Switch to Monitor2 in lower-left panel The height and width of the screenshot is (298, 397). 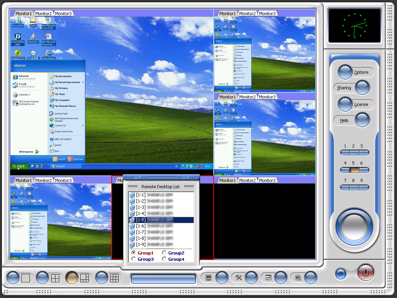point(43,180)
